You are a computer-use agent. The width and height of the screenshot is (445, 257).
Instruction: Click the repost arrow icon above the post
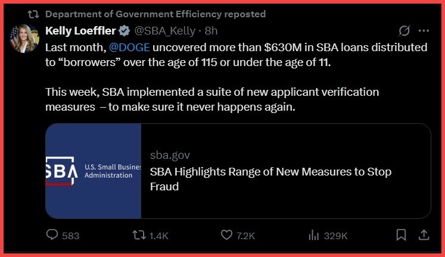(x=35, y=14)
